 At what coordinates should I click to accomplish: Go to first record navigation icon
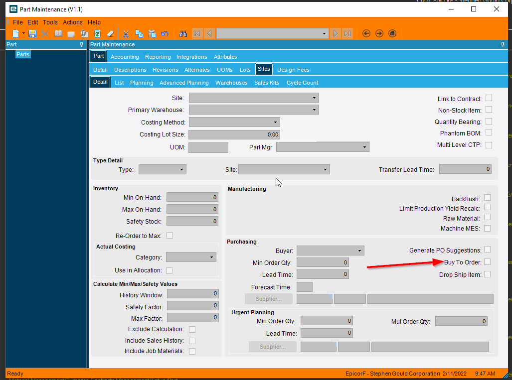tap(197, 33)
